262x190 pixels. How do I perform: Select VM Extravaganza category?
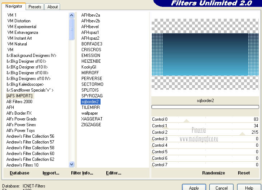[23, 32]
